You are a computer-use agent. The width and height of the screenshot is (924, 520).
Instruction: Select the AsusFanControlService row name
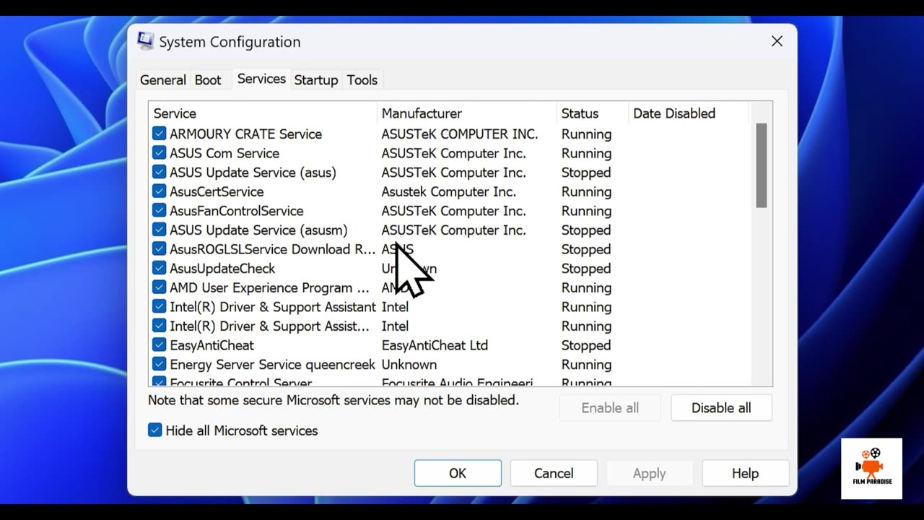pos(237,211)
